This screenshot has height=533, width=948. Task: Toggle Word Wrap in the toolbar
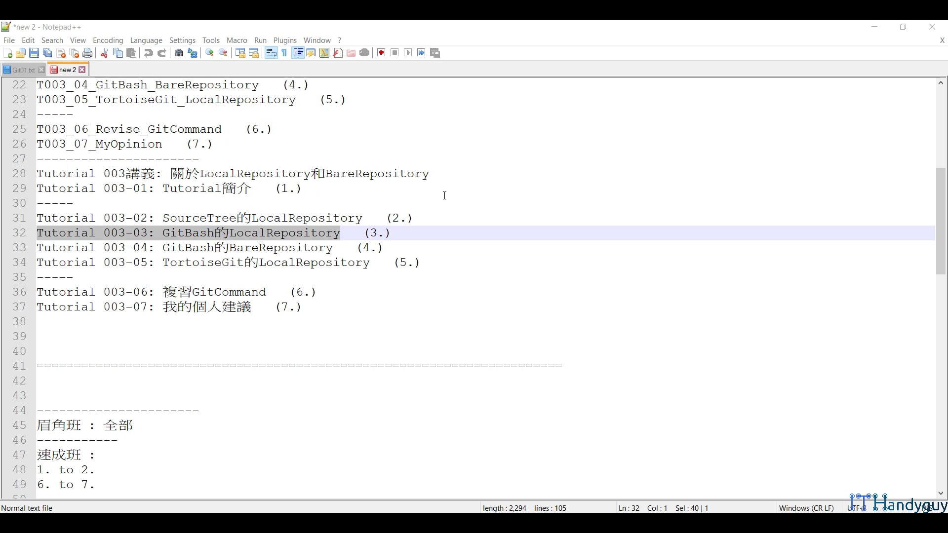coord(271,53)
